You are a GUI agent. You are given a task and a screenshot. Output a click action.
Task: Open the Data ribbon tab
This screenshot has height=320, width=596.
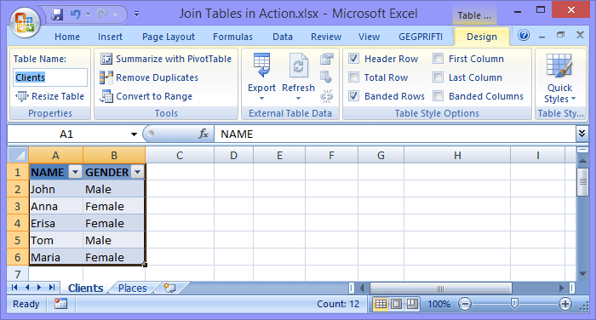tap(283, 37)
